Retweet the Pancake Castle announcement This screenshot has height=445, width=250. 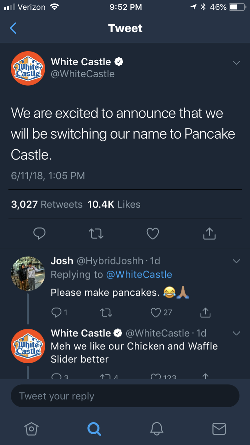[96, 233]
